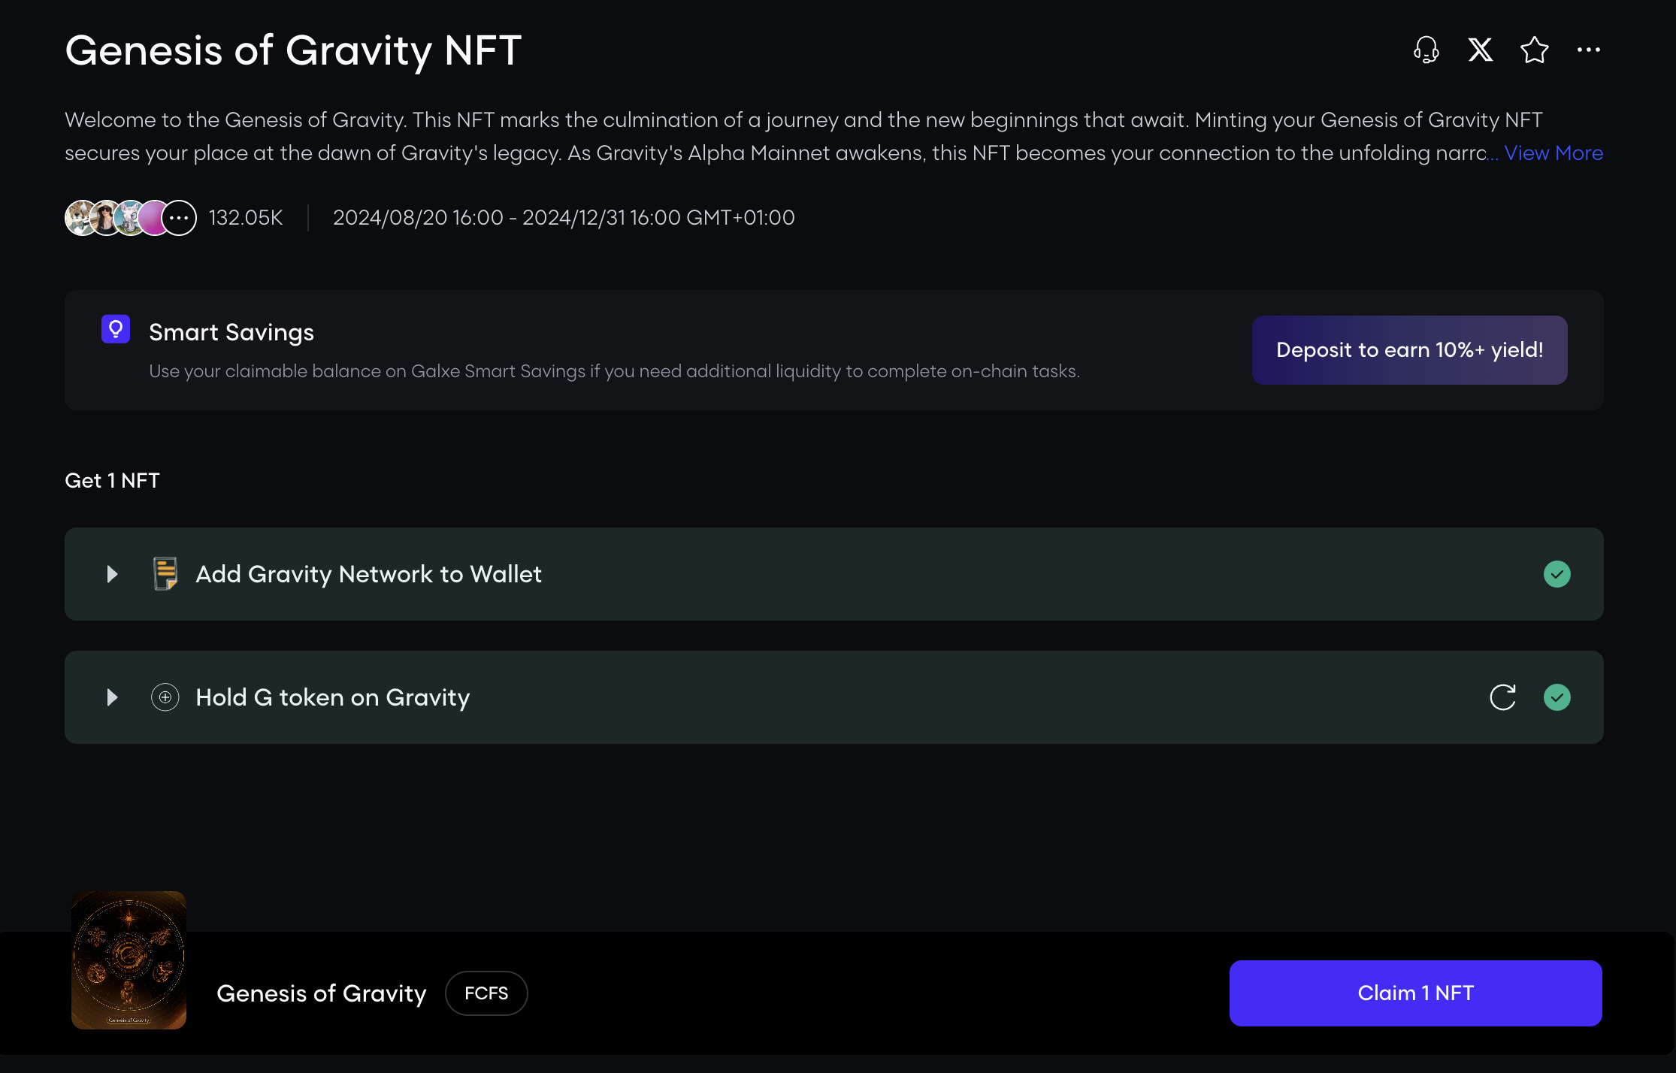
Task: Share campaign via X icon
Action: pyautogui.click(x=1480, y=50)
